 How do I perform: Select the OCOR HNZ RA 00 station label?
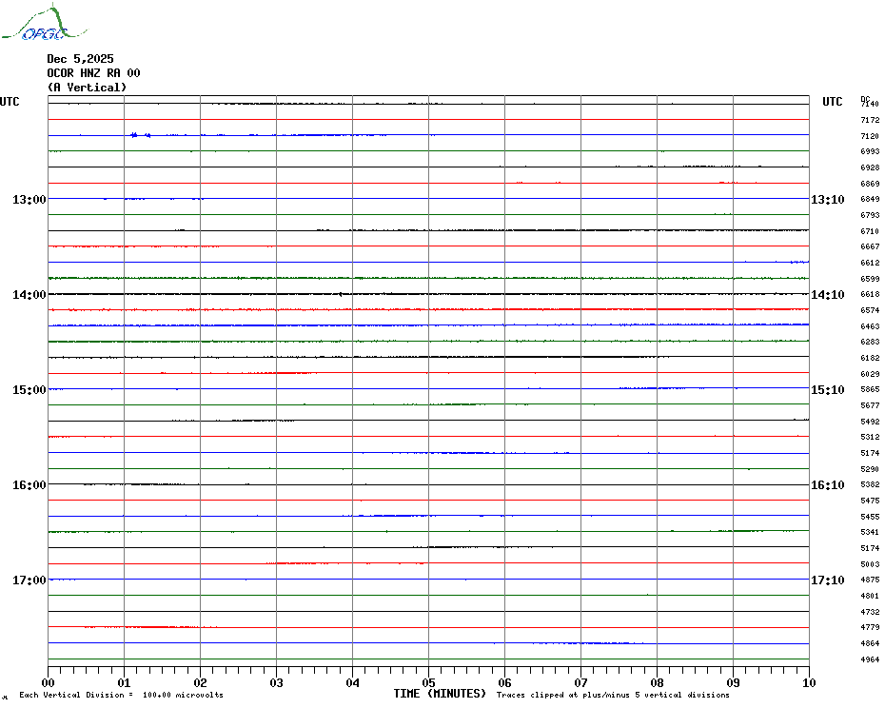93,73
